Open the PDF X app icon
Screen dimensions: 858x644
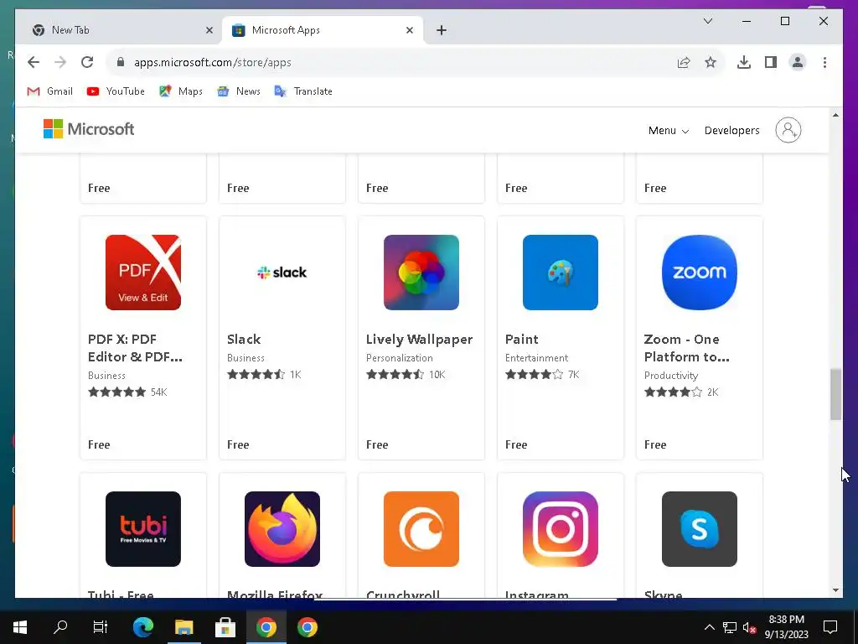coord(142,273)
